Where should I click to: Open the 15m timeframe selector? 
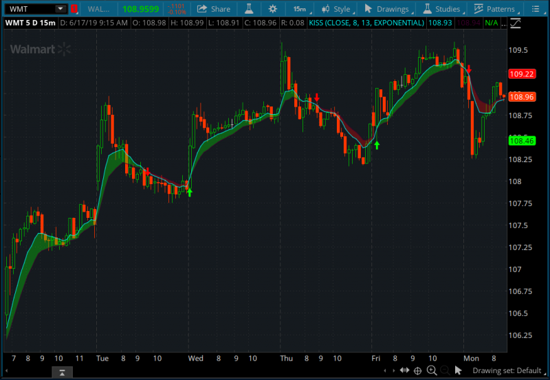click(300, 9)
